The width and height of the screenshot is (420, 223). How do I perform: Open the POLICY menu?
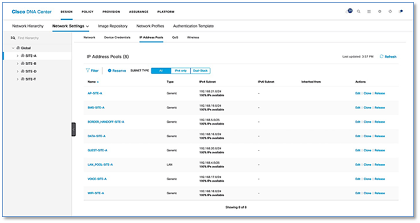pos(87,12)
